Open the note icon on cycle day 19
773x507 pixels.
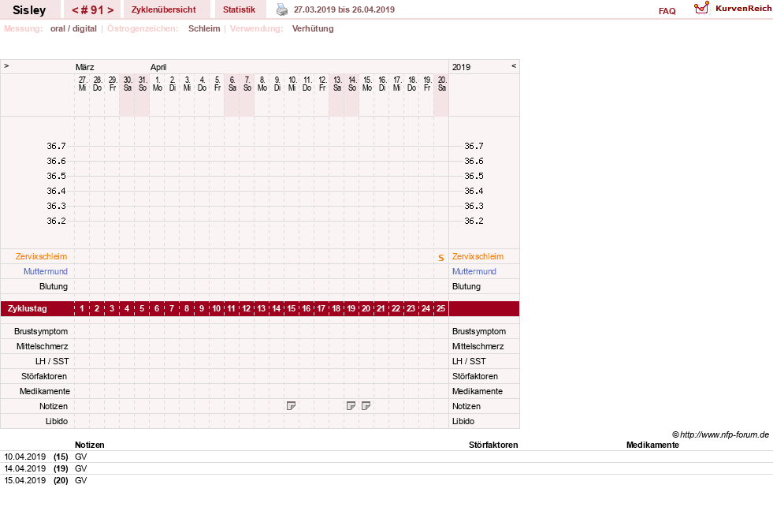tap(351, 406)
